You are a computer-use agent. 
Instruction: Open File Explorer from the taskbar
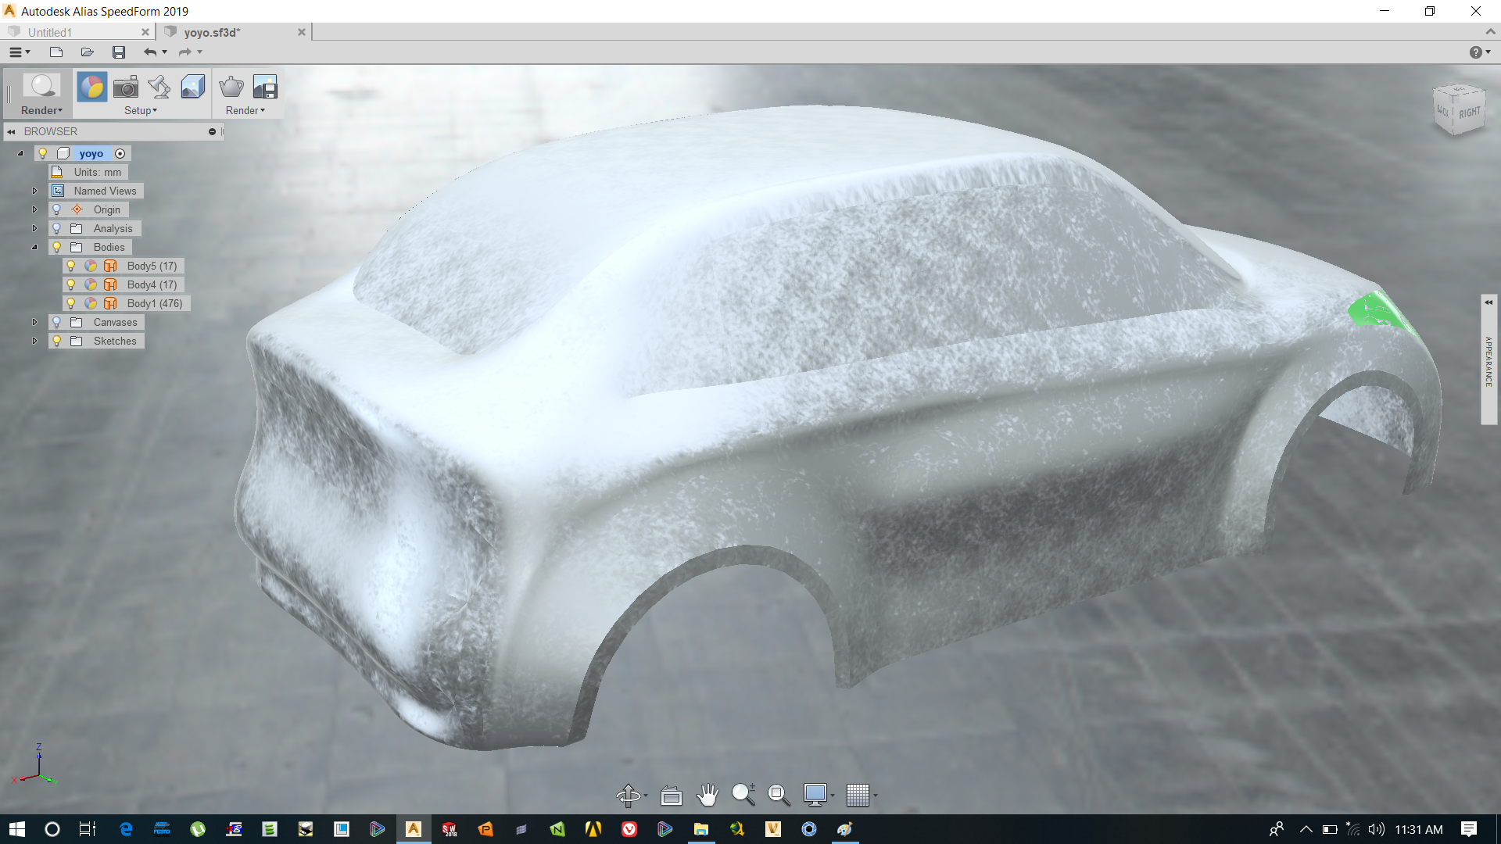click(701, 829)
